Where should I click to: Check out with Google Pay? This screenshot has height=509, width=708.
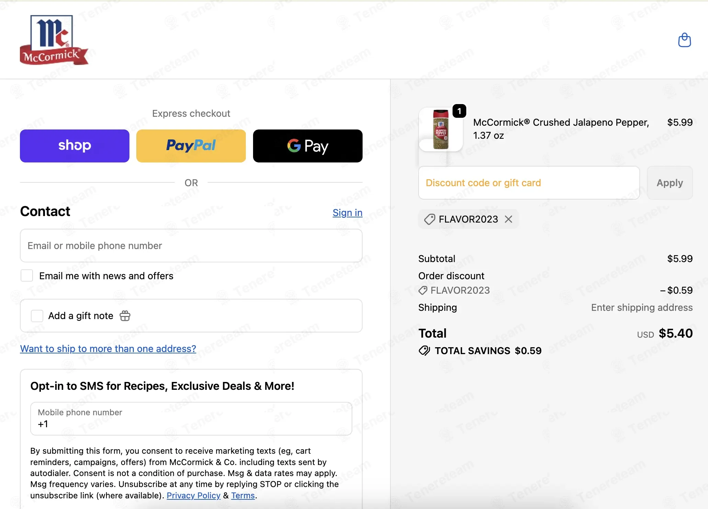308,146
